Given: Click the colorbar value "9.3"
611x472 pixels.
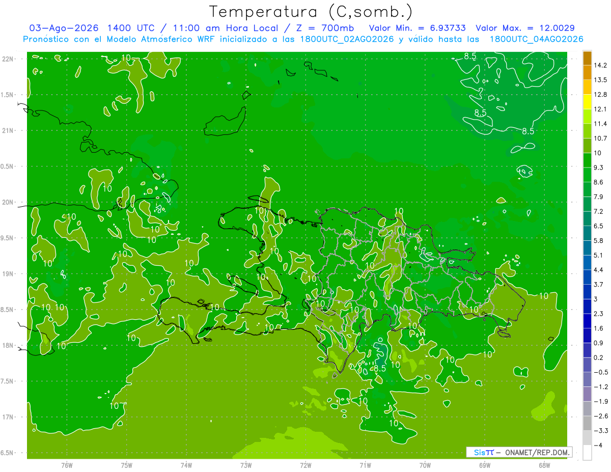Looking at the screenshot, I should 599,168.
